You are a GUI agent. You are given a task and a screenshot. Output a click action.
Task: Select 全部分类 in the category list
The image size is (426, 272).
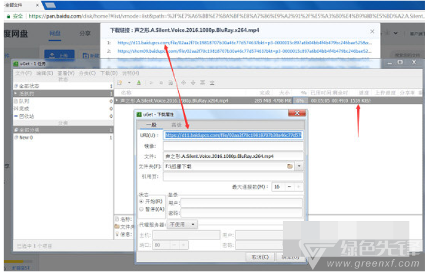63,130
